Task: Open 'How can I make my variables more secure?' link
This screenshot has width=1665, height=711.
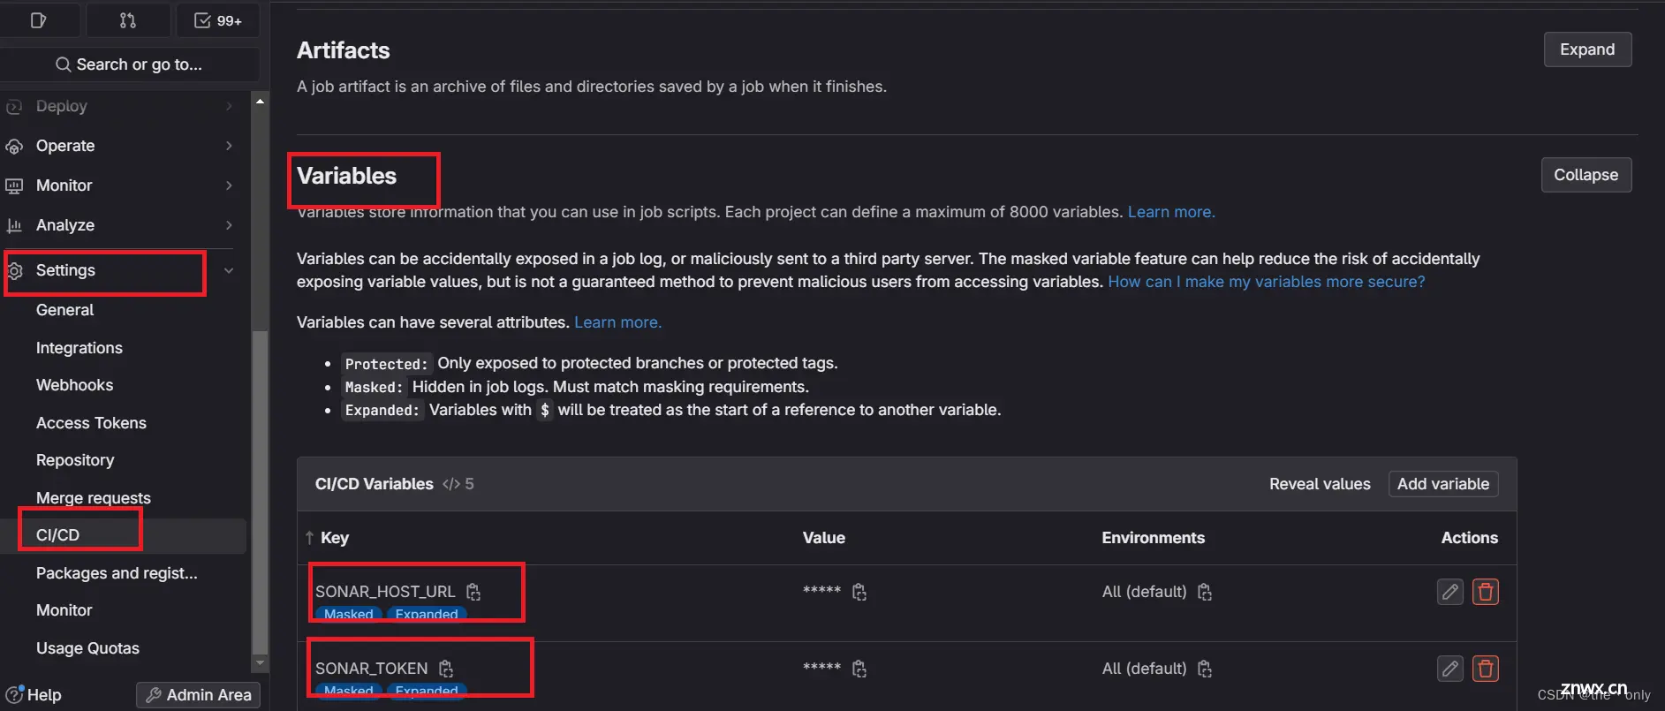Action: click(1267, 282)
